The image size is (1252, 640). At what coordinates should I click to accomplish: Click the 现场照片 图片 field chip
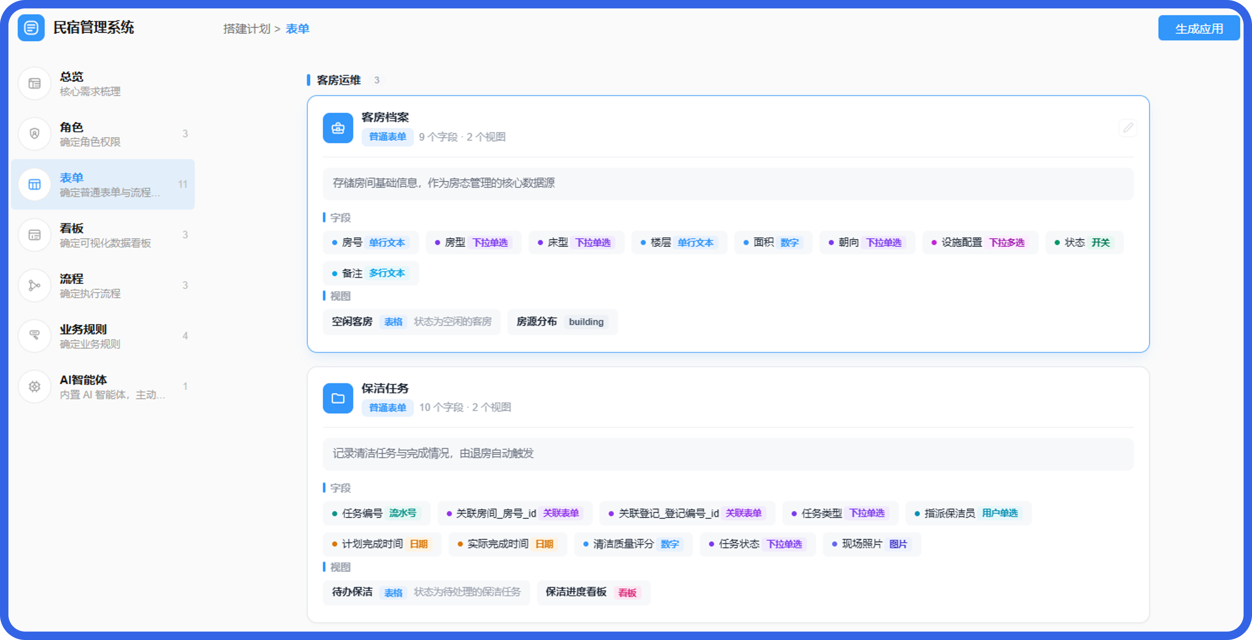pyautogui.click(x=872, y=544)
